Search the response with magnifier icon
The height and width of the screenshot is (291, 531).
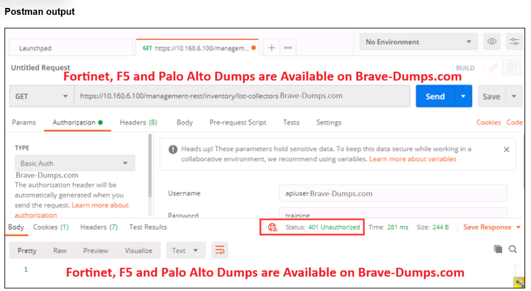click(x=513, y=249)
